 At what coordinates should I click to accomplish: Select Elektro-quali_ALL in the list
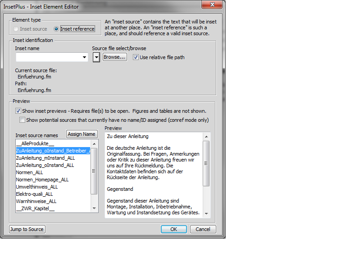(x=53, y=194)
